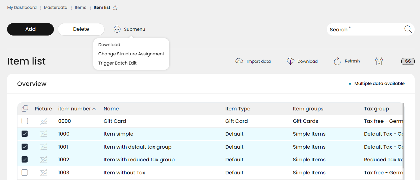The width and height of the screenshot is (420, 180).
Task: Uncheck the checkbox for item 1001
Action: pos(25,147)
